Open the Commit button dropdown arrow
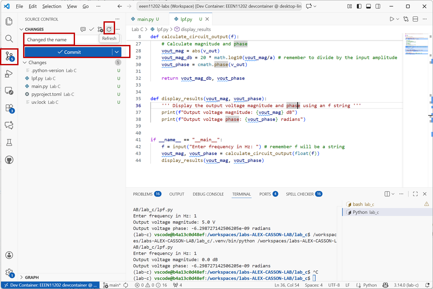Screen dimensions: 433x289 pyautogui.click(x=117, y=52)
